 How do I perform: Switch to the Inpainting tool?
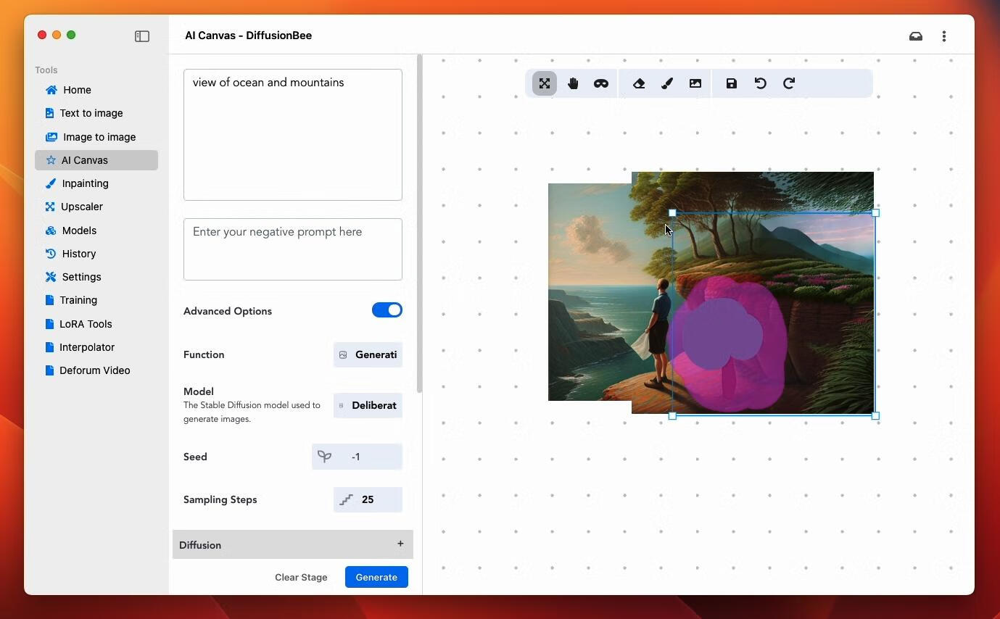[x=85, y=183]
